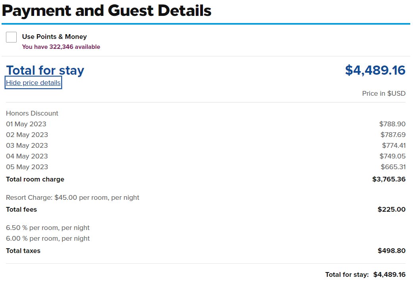Select the Resort Charge description line
The image size is (413, 284).
pyautogui.click(x=72, y=197)
